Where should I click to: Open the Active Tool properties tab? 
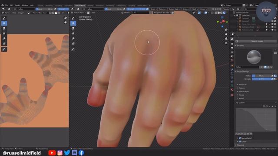pos(232,39)
